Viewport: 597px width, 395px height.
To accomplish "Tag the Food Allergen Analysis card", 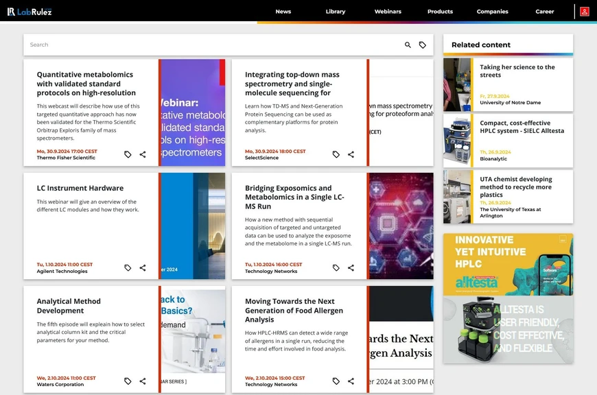I will tap(336, 381).
